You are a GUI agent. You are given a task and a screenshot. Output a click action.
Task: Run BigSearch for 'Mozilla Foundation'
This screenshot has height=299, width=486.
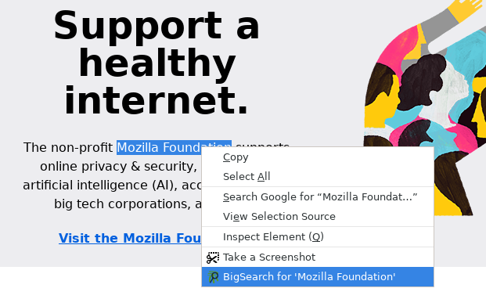[318, 277]
